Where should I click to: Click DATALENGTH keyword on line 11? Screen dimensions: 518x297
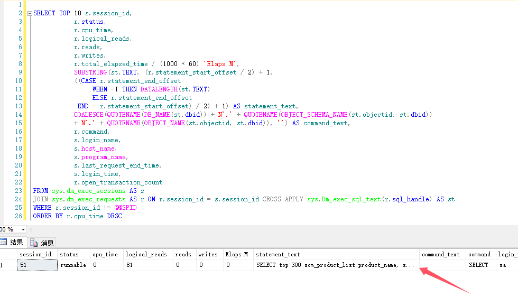click(x=159, y=89)
